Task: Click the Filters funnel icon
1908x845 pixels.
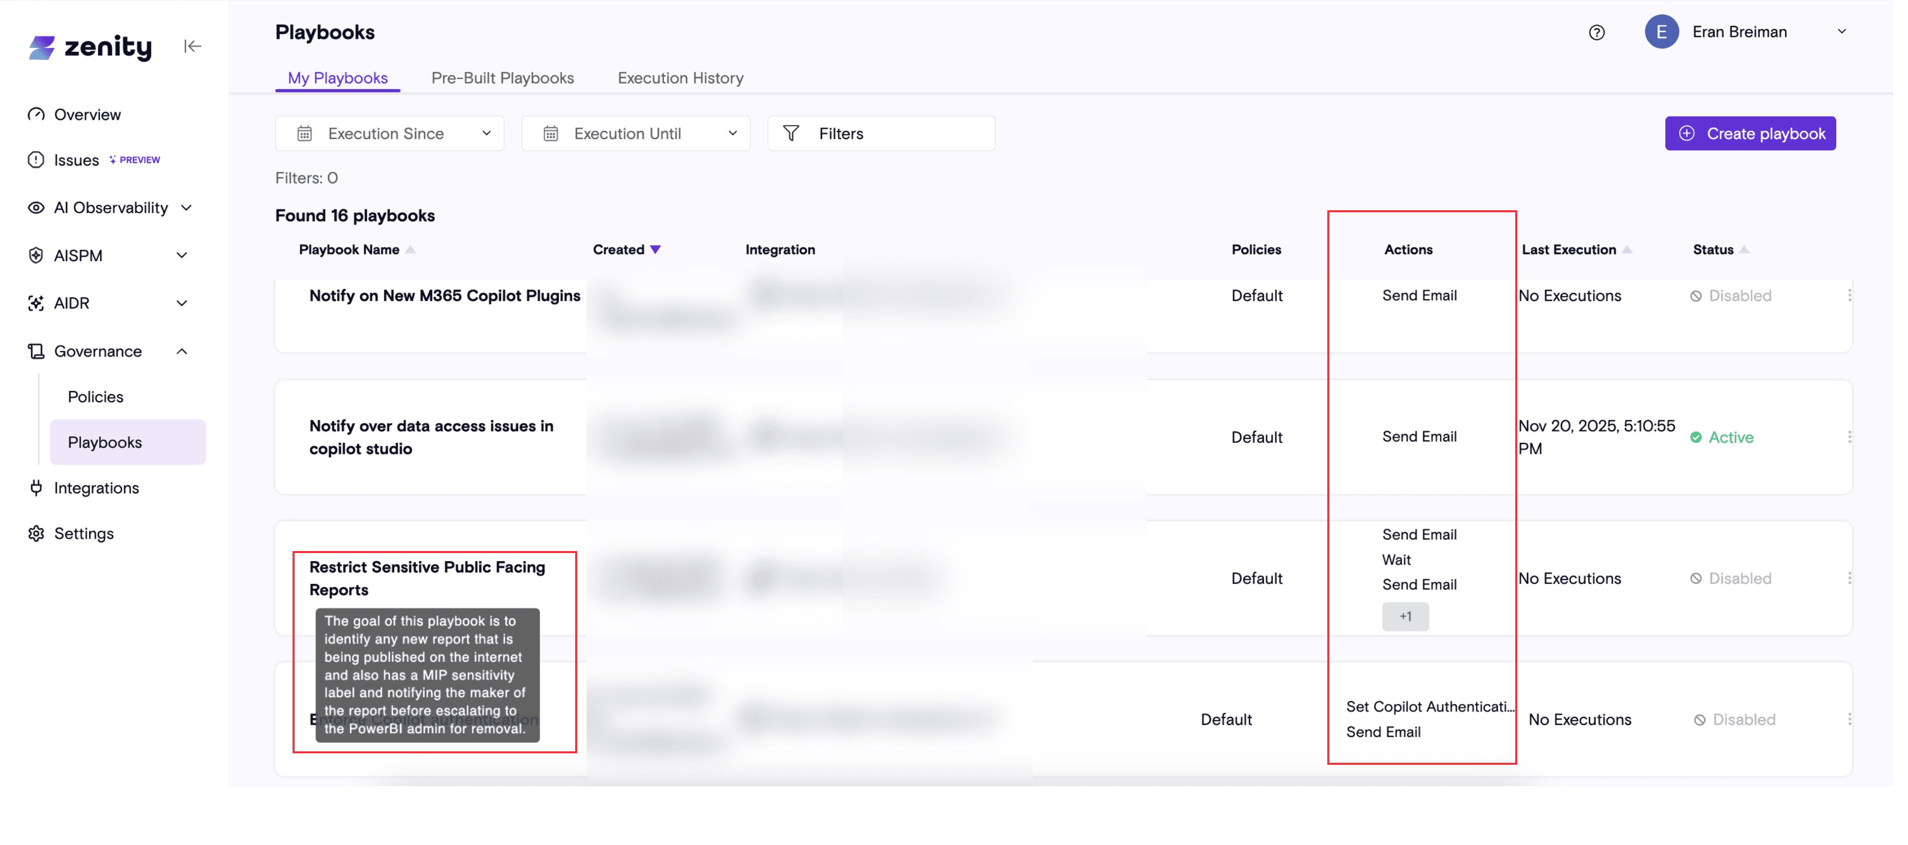Action: 791,134
